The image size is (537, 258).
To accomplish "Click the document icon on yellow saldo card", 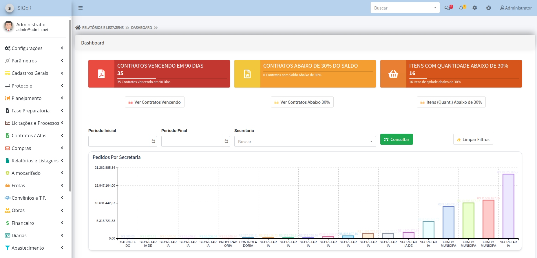I will [x=247, y=74].
